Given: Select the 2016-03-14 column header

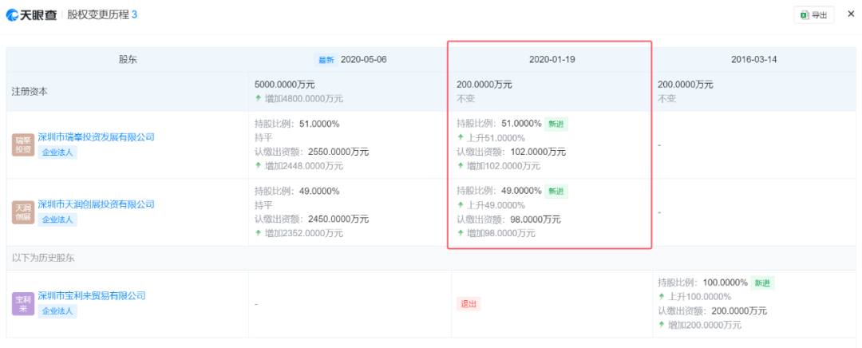Looking at the screenshot, I should (x=753, y=60).
